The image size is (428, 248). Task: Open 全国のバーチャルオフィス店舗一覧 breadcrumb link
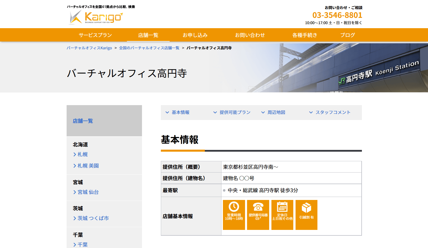[x=149, y=48]
